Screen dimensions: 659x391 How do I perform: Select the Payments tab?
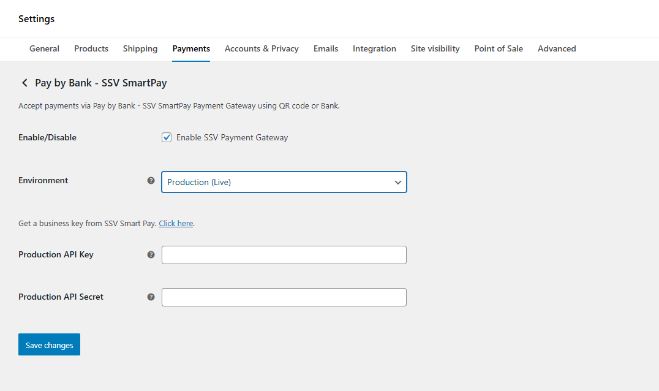pyautogui.click(x=191, y=48)
